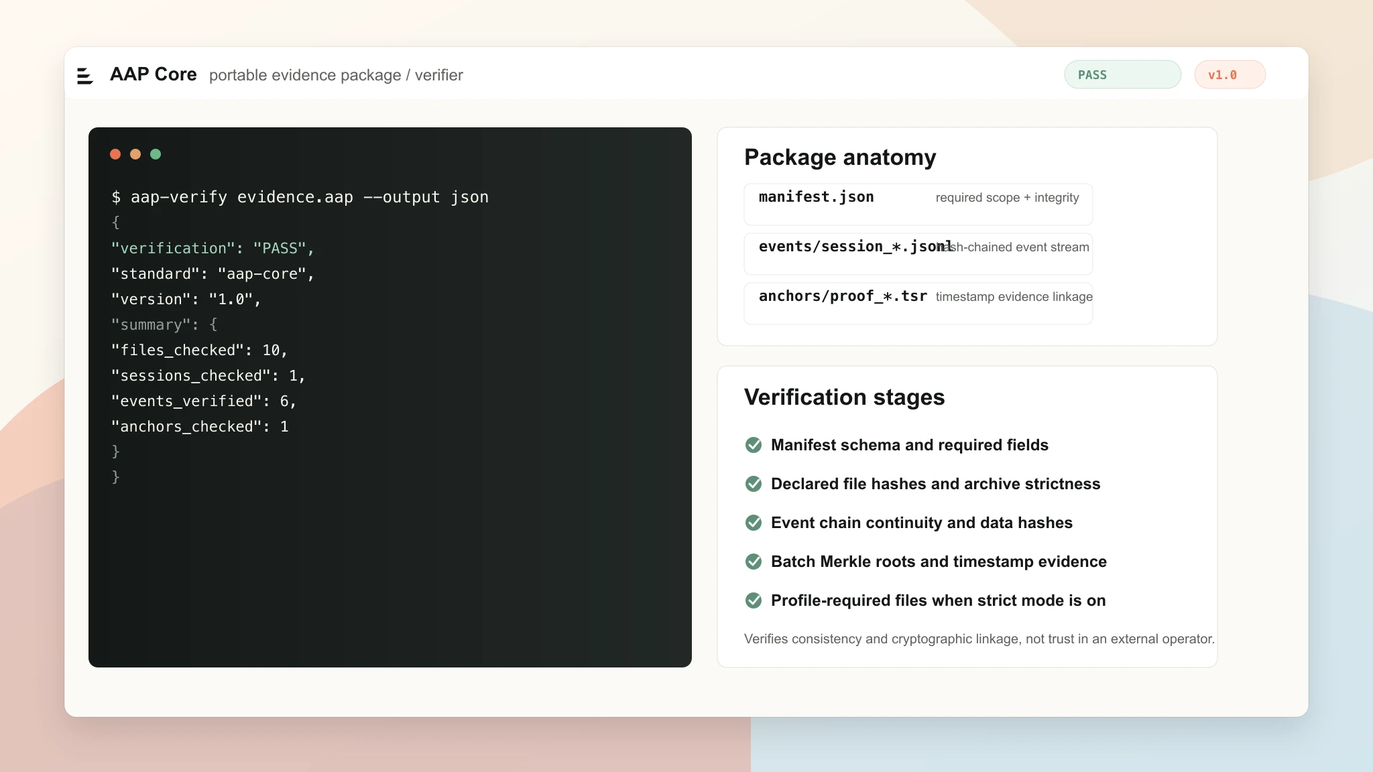This screenshot has width=1373, height=772.
Task: Click 'hash-chained event stream' description
Action: (x=1012, y=247)
